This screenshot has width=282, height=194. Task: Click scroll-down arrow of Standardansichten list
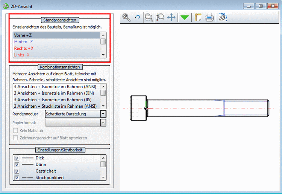103,55
